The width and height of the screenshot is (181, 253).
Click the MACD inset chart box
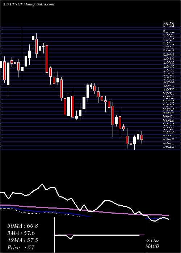pyautogui.click(x=100, y=235)
